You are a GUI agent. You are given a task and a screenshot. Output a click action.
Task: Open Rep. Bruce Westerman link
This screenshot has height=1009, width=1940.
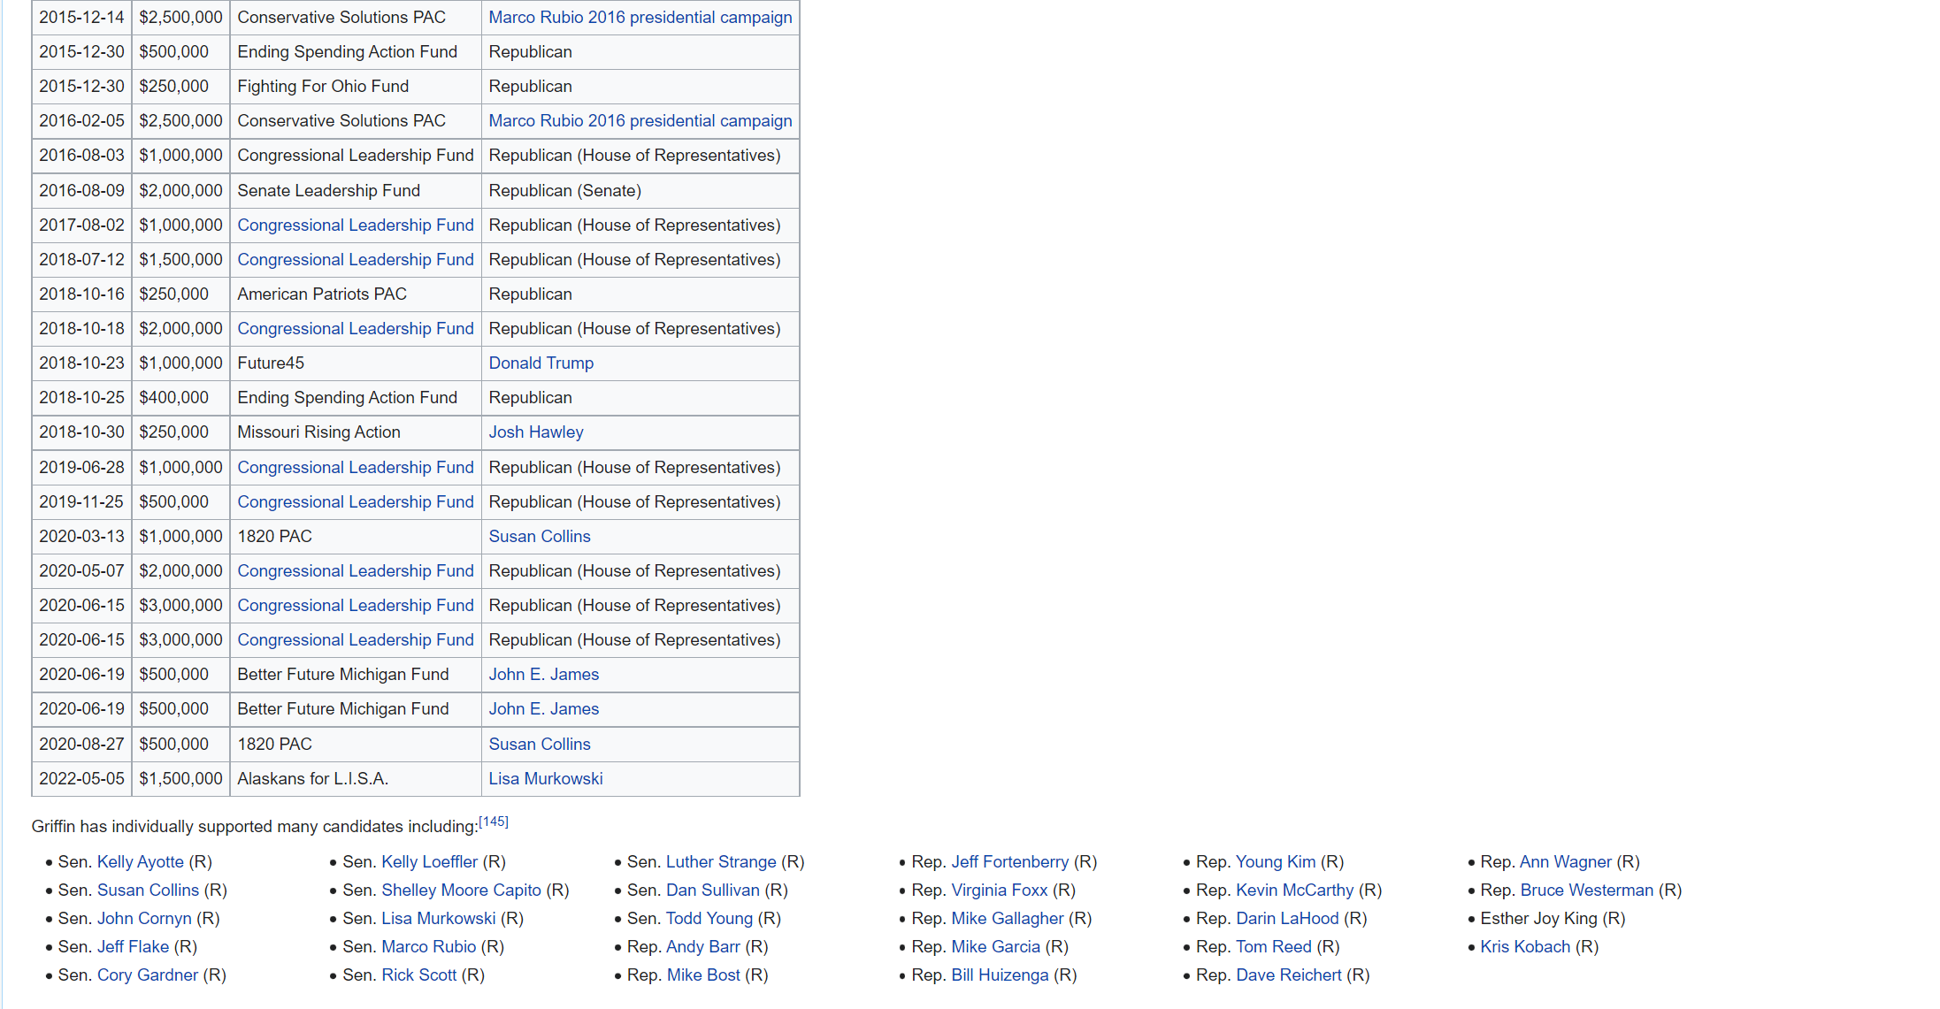click(x=1587, y=890)
